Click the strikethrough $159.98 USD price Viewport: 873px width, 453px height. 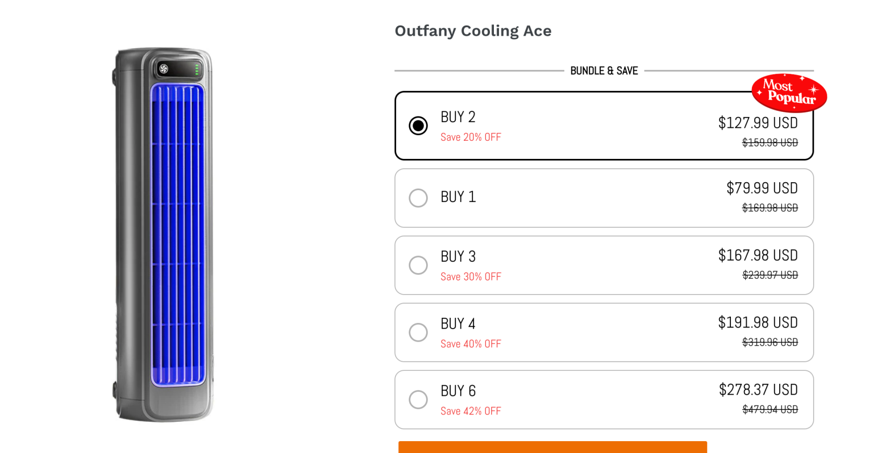click(x=770, y=142)
